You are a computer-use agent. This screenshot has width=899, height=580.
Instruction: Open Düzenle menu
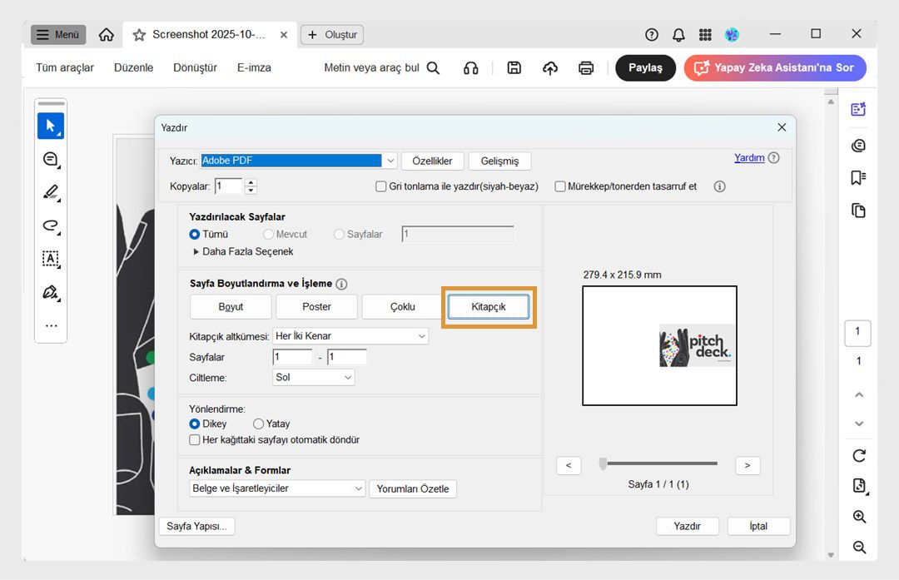coord(133,67)
